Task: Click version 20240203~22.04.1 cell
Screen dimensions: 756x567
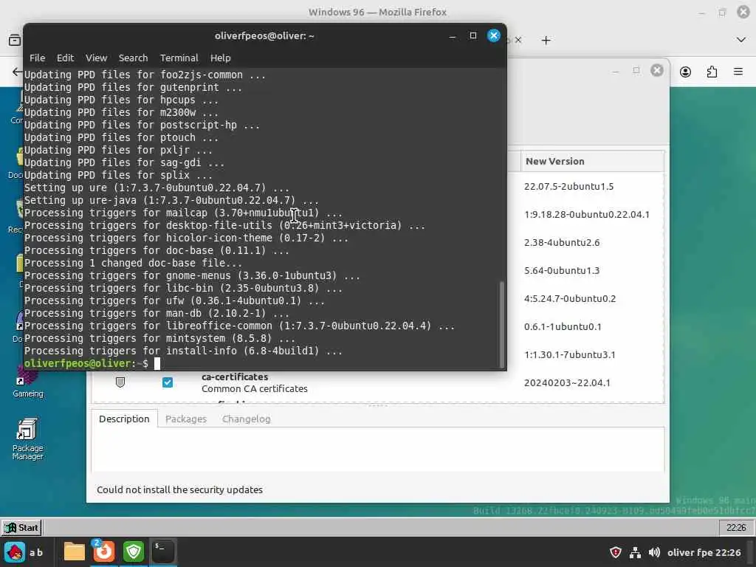Action: 567,383
